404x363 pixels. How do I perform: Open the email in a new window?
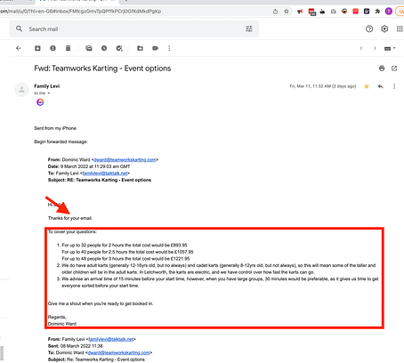(394, 69)
